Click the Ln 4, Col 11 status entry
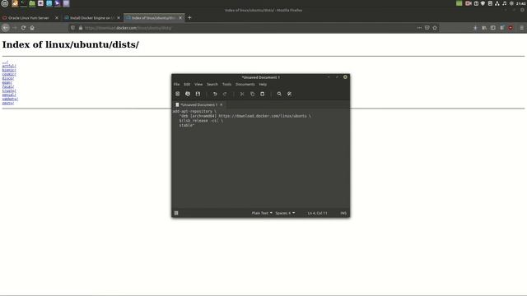Screen dimensions: 527x296 (317, 213)
